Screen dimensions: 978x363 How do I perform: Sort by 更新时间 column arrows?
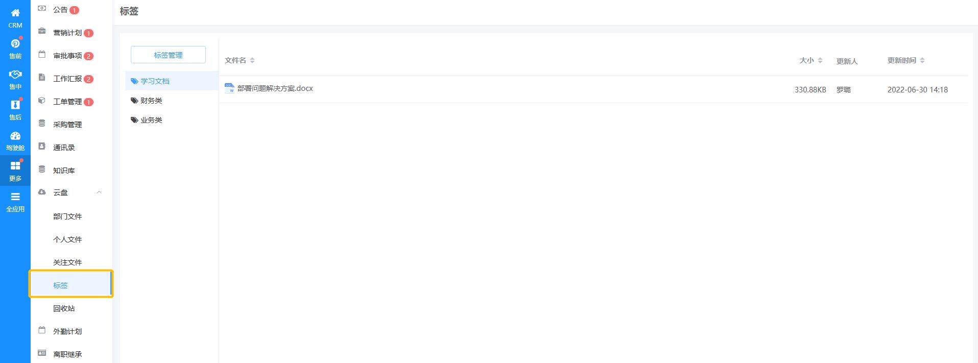[922, 60]
